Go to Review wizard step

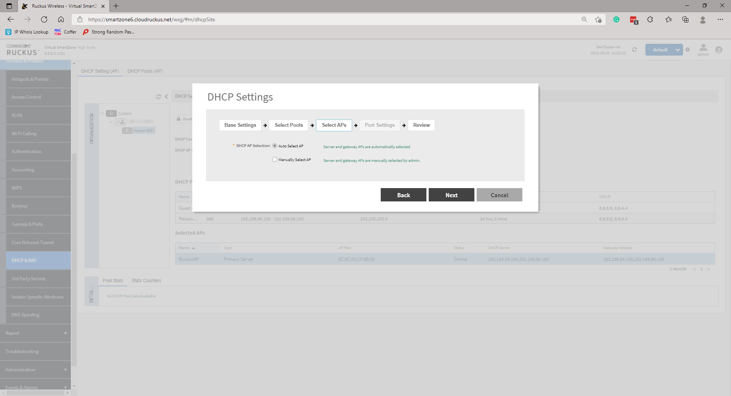[421, 125]
